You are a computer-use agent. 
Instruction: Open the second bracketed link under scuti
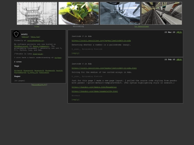pyautogui.click(x=35, y=37)
